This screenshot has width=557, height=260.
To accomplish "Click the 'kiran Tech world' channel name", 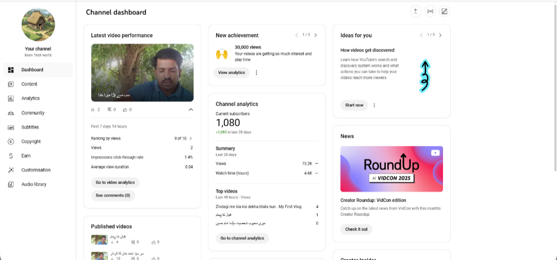I will click(38, 56).
